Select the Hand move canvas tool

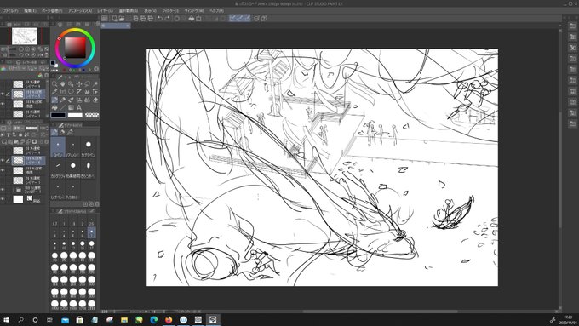tap(63, 83)
